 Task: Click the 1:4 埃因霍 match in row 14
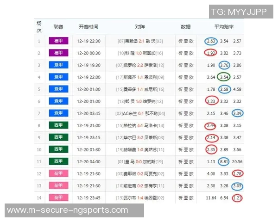(x=140, y=198)
